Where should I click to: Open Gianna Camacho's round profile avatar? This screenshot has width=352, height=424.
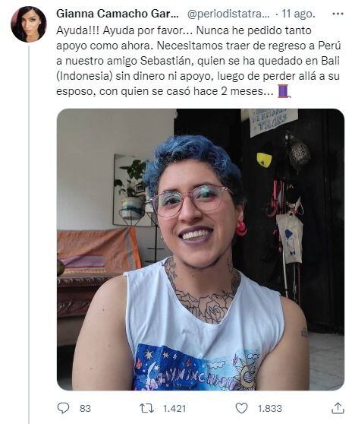click(29, 24)
